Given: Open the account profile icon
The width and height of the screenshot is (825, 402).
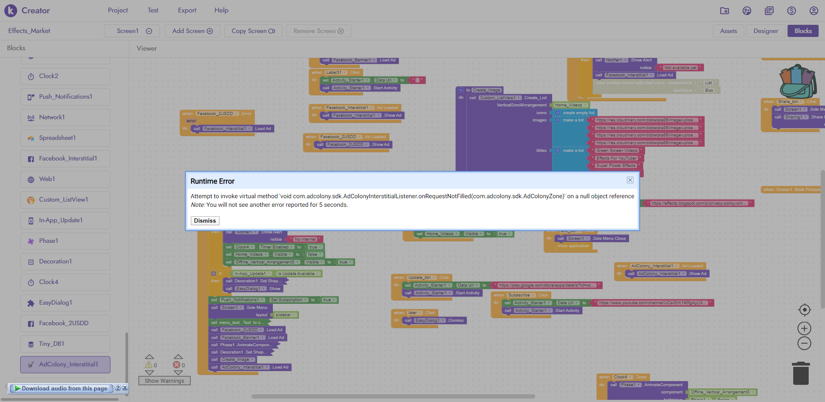Looking at the screenshot, I should coord(813,11).
